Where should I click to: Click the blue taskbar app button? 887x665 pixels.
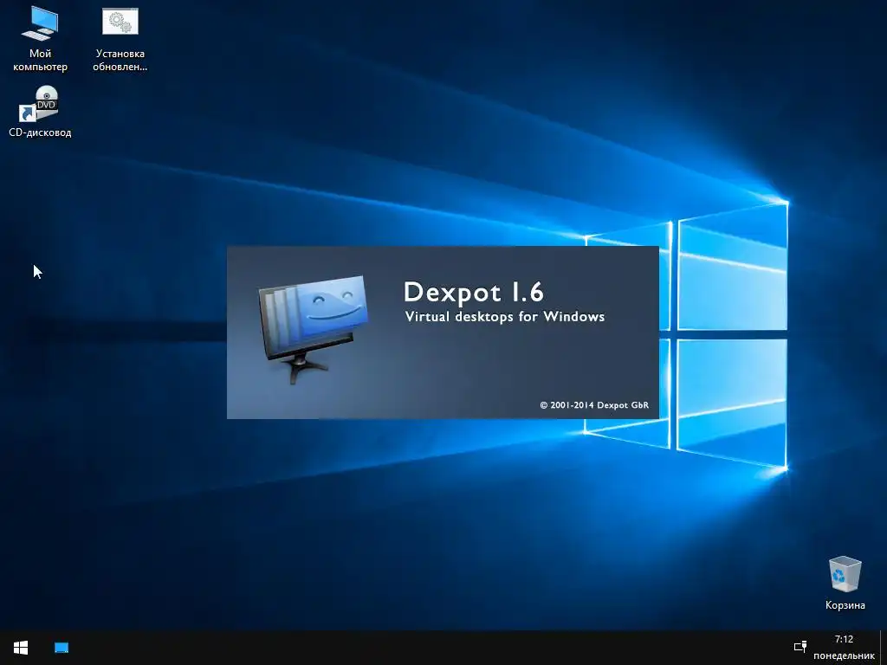pos(62,648)
